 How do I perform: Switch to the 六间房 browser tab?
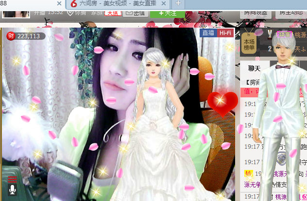coord(119,4)
